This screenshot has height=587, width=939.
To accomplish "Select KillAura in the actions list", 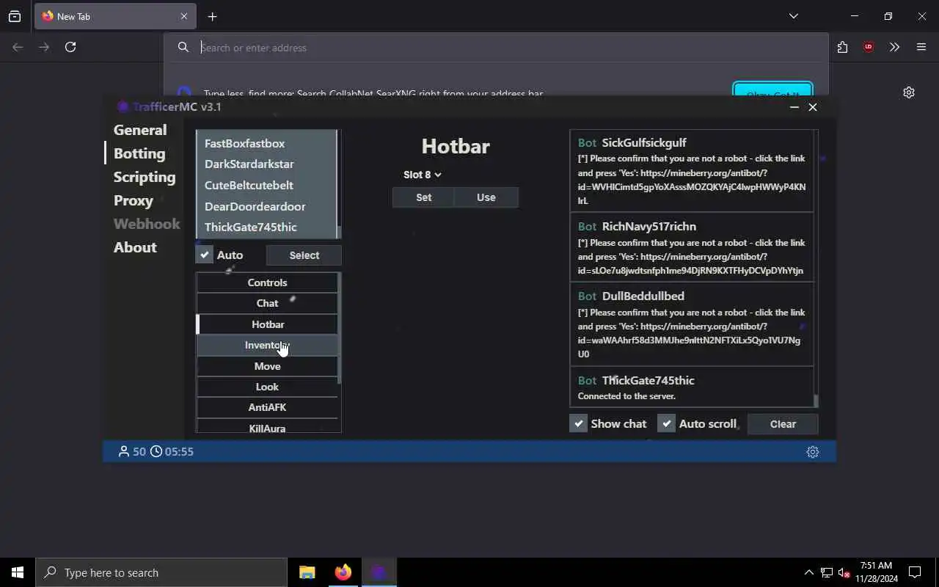I will [267, 427].
